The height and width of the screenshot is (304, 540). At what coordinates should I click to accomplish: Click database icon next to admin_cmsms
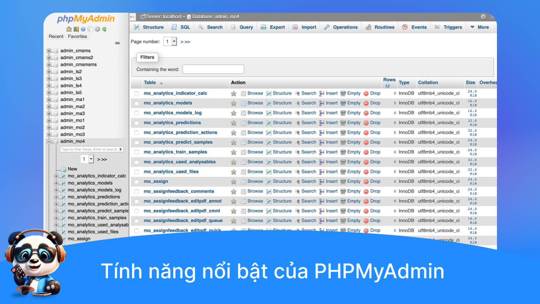coord(56,51)
